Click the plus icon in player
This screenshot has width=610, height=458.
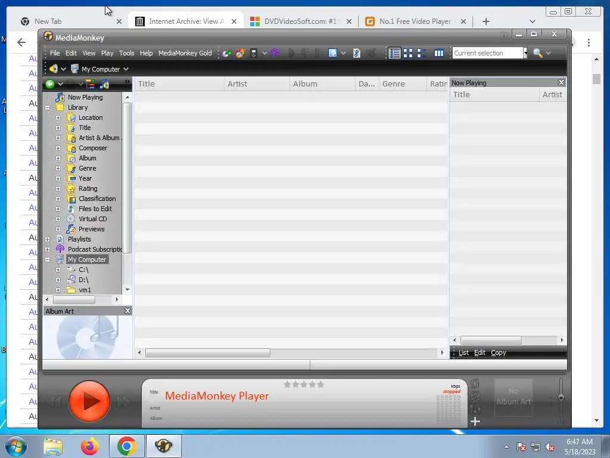point(475,422)
